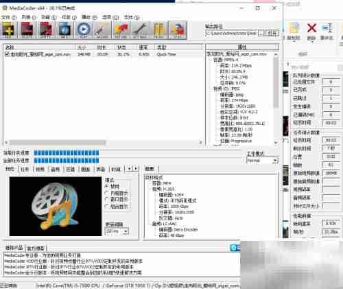This screenshot has height=289, width=343.
Task: Open the 功能 menu
Action: tap(49, 17)
